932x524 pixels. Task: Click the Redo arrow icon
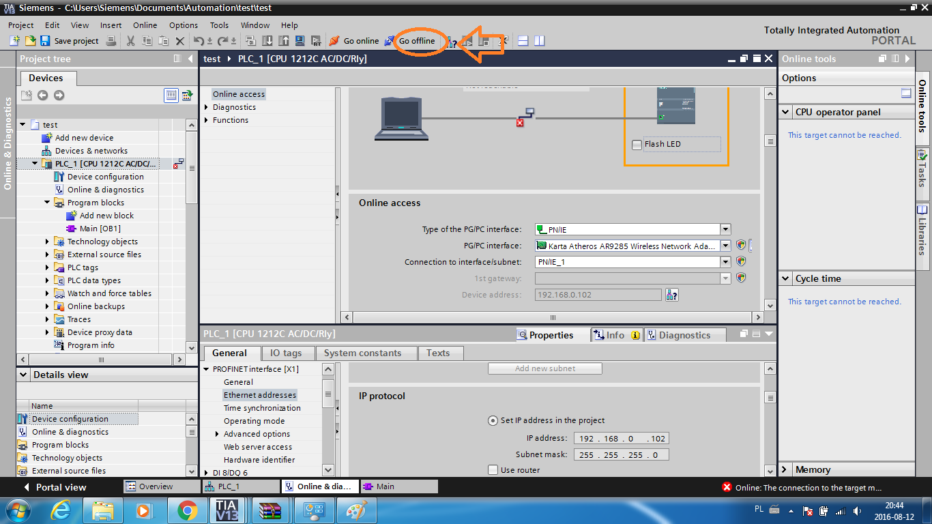coord(222,41)
